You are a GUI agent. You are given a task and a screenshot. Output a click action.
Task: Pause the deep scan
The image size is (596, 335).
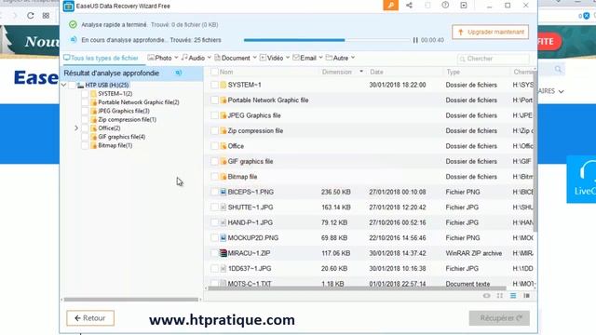pyautogui.click(x=415, y=40)
